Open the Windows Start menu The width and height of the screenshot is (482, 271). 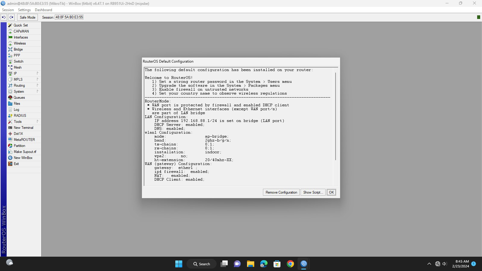click(x=179, y=264)
